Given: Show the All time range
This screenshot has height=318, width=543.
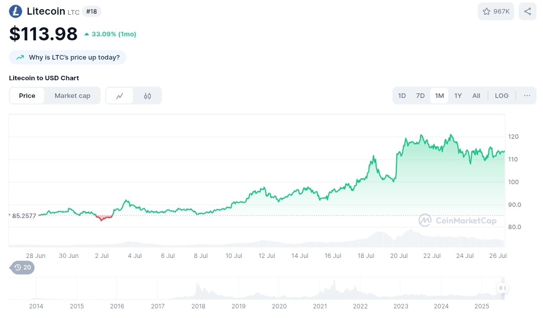Looking at the screenshot, I should point(476,95).
